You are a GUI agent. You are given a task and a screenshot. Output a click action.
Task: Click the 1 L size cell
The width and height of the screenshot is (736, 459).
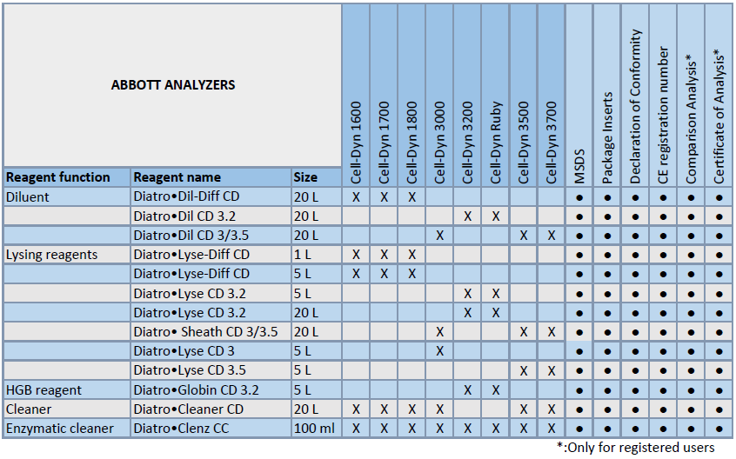[317, 255]
